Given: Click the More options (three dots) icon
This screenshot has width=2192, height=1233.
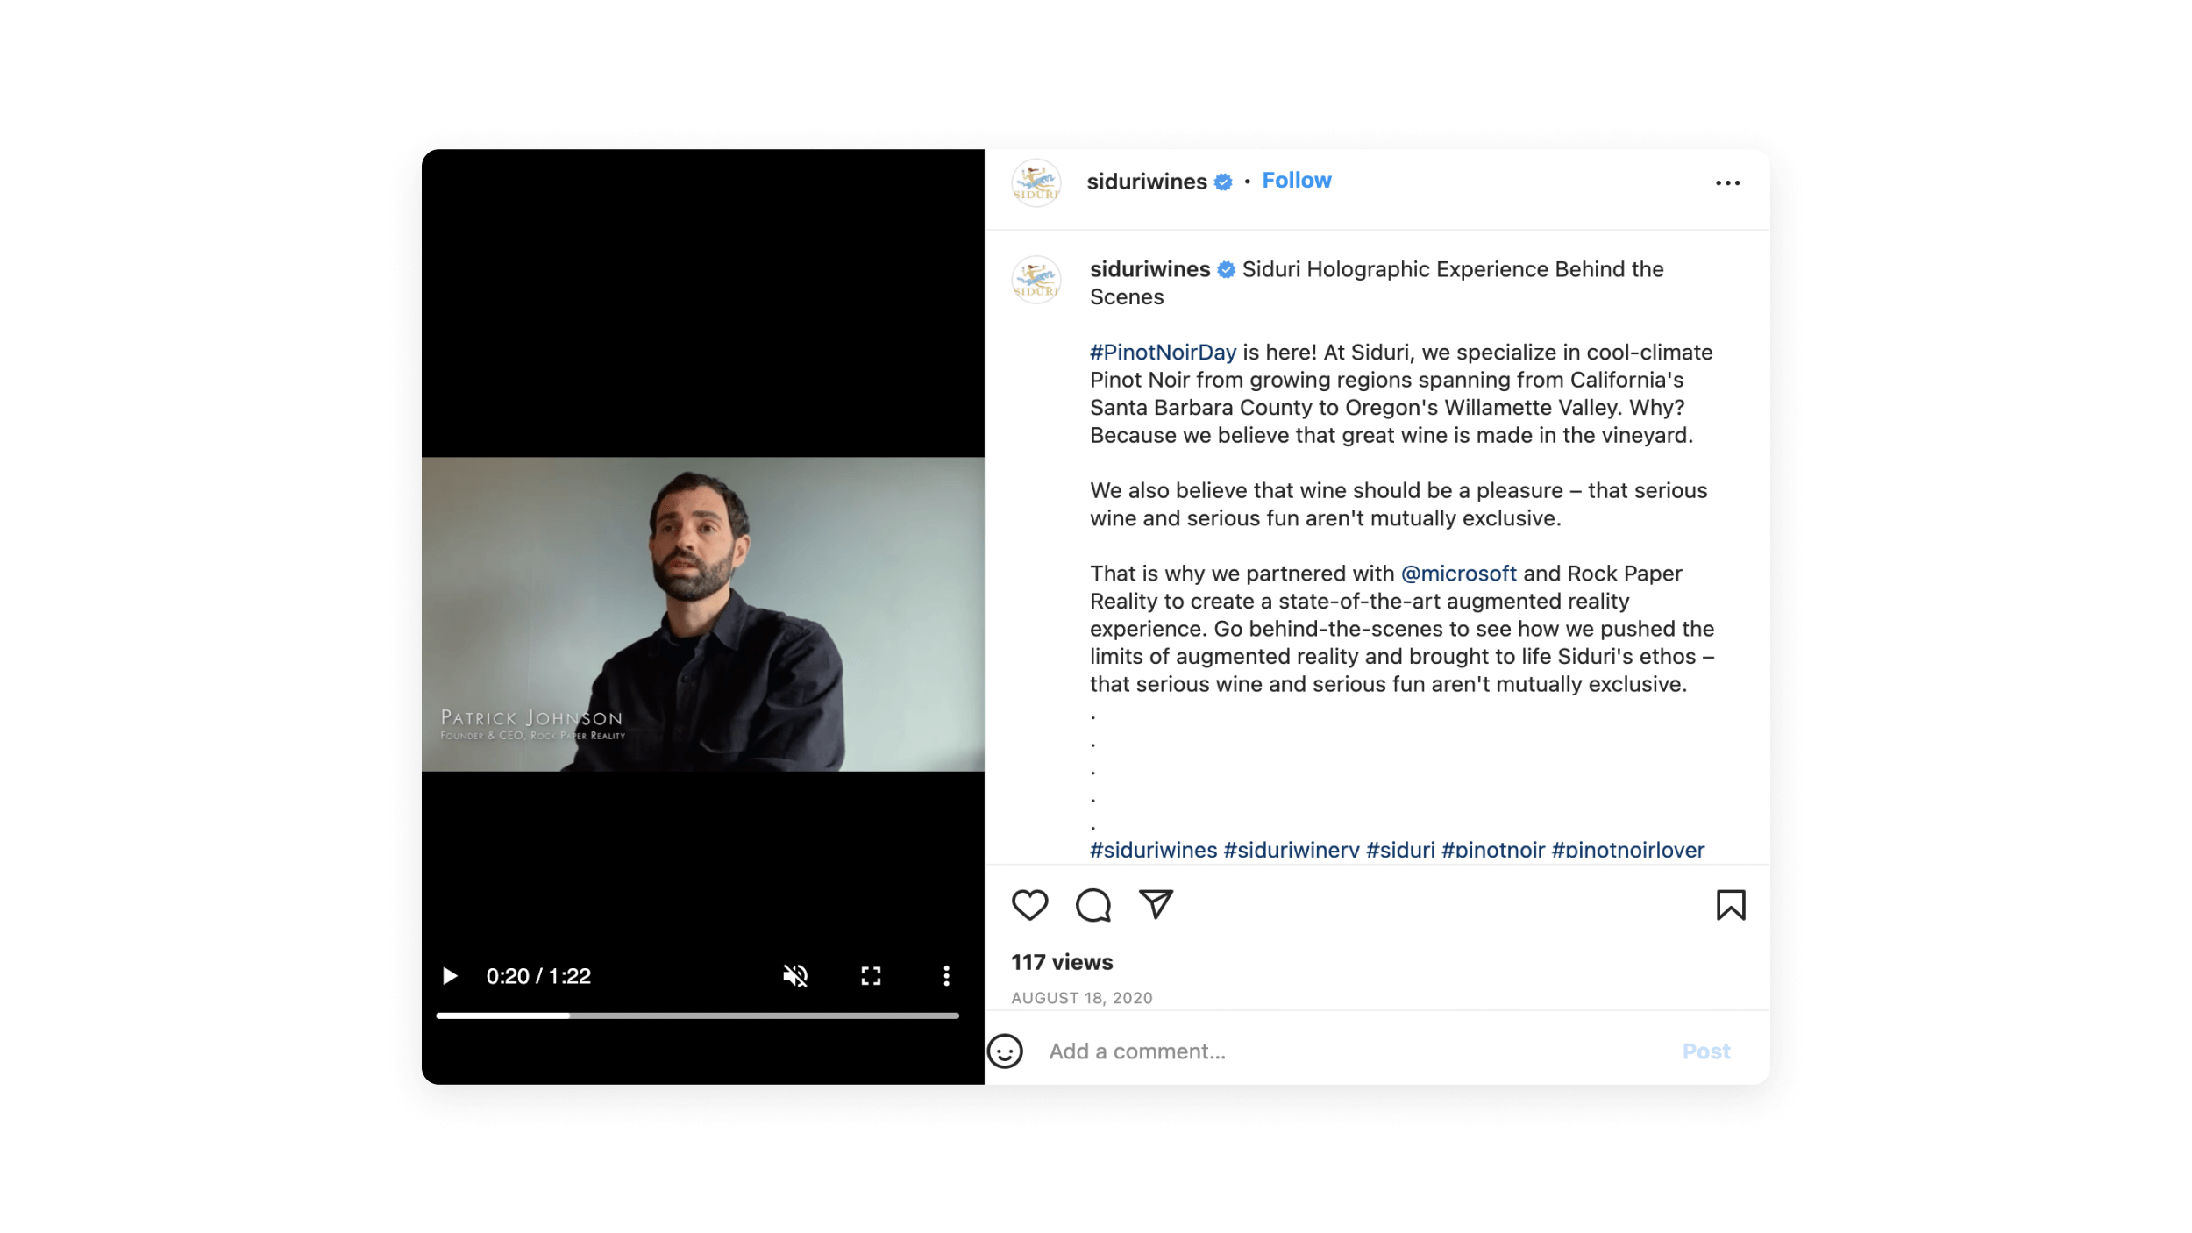Looking at the screenshot, I should (1726, 182).
